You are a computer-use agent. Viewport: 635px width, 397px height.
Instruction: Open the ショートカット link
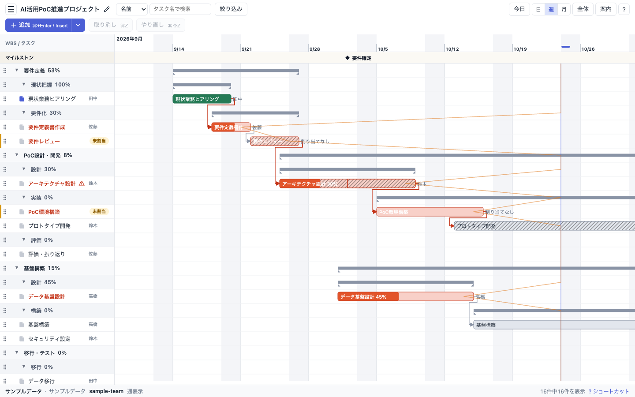coord(609,391)
